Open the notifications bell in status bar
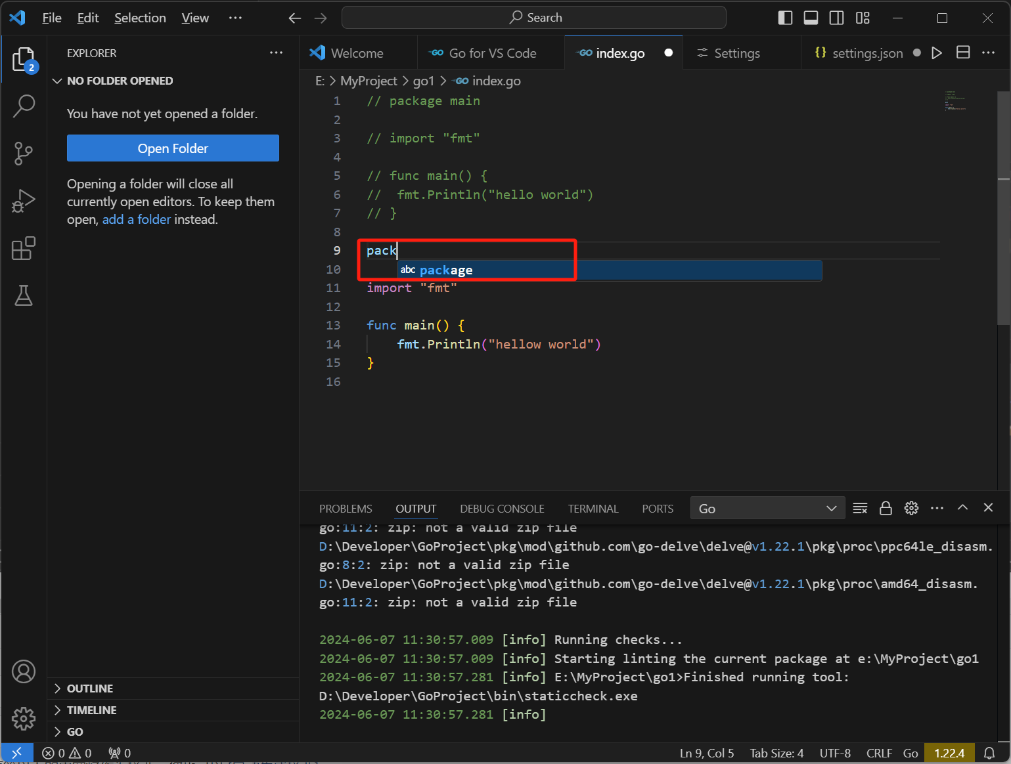Image resolution: width=1011 pixels, height=764 pixels. pyautogui.click(x=989, y=753)
